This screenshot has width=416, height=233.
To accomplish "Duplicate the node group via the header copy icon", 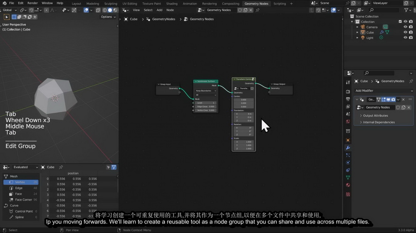I will coord(245,10).
